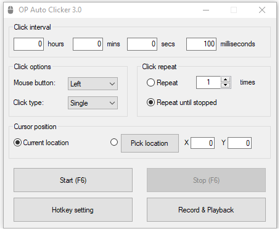Click the Y coordinate field
The image size is (280, 231).
pyautogui.click(x=239, y=143)
